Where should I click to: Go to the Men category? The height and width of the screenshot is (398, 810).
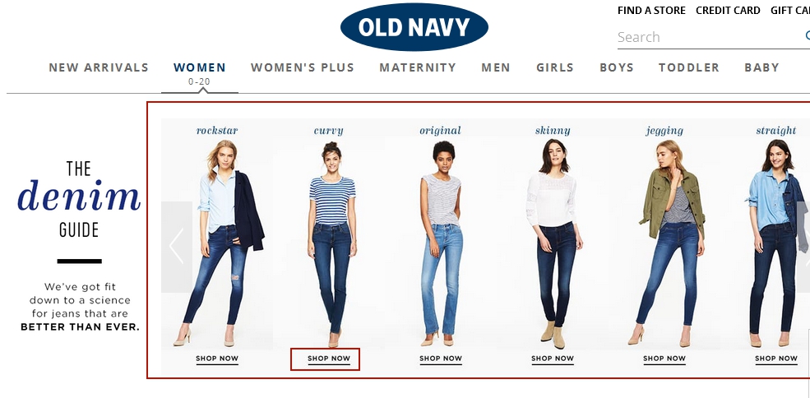click(495, 67)
